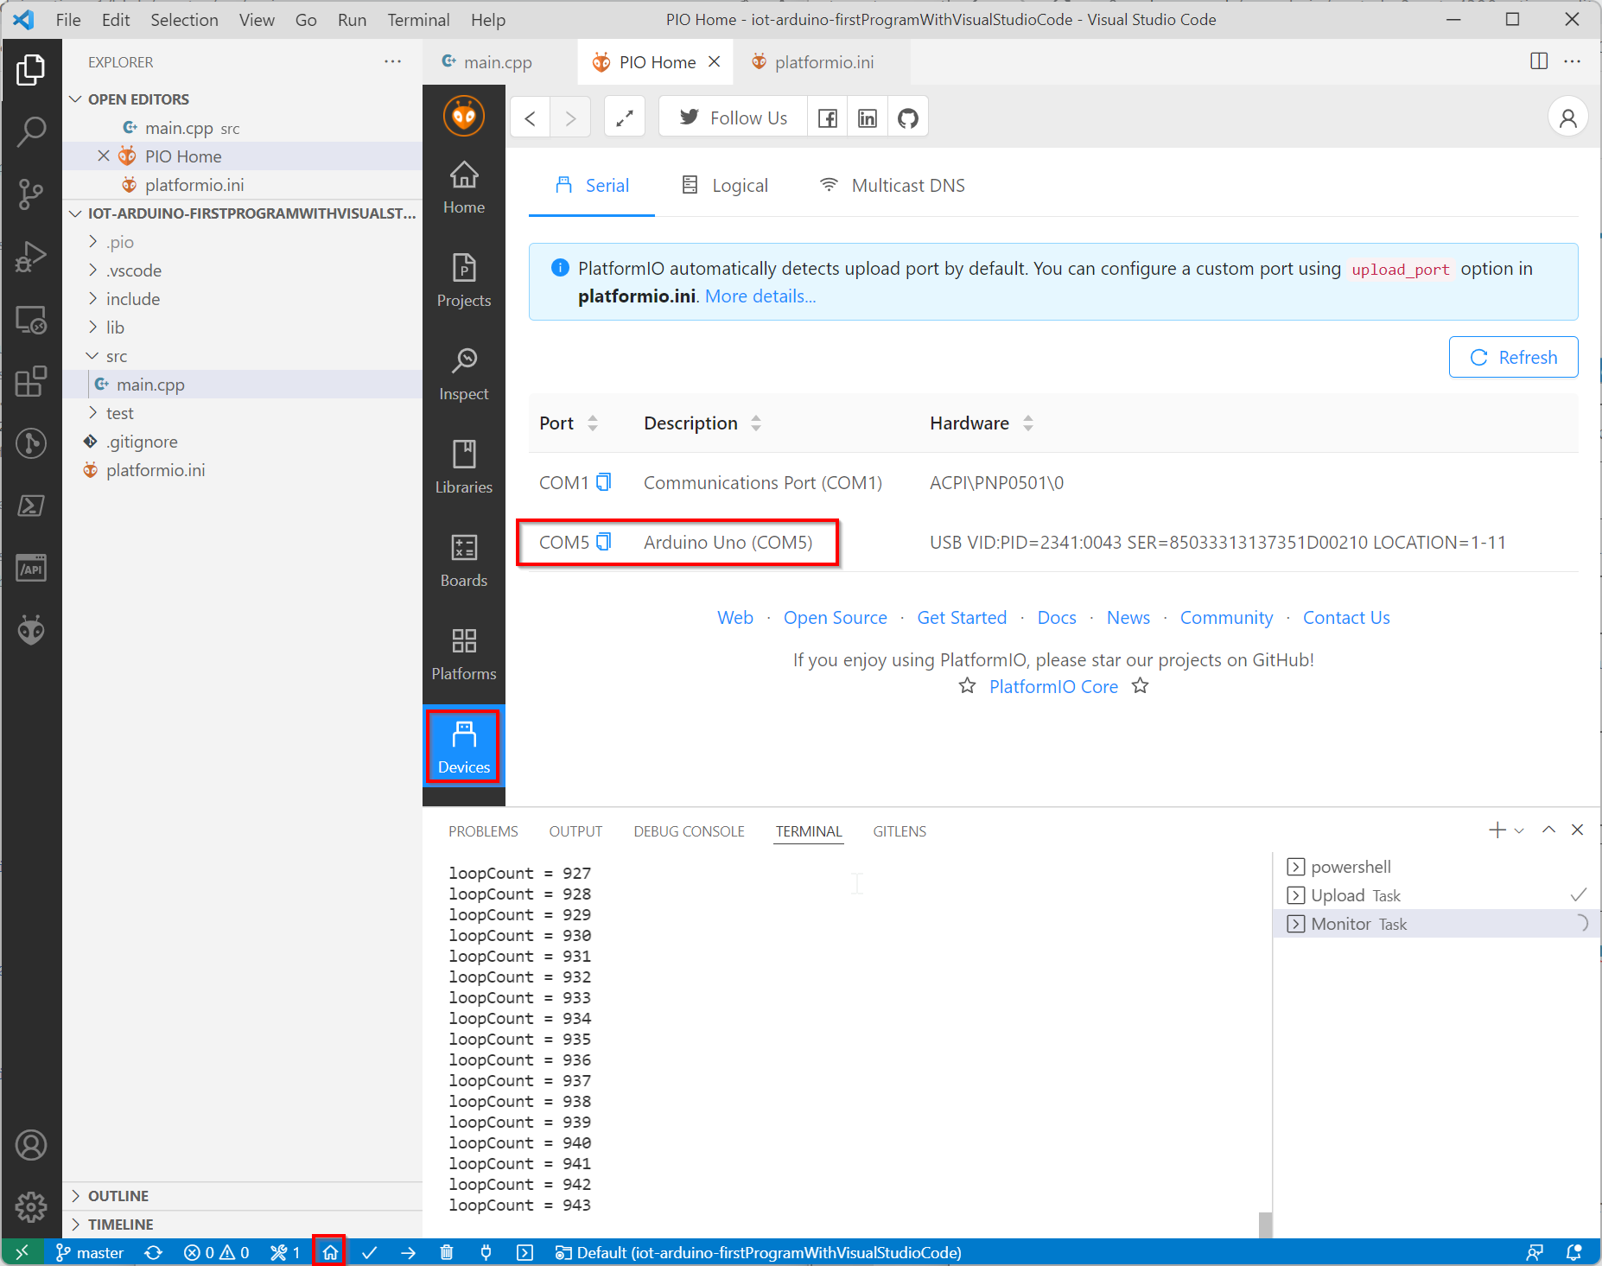Open the Extensions view
This screenshot has height=1266, width=1602.
[x=31, y=381]
